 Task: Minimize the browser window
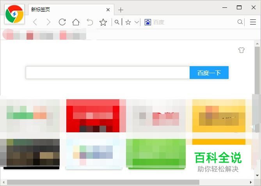pos(225,7)
